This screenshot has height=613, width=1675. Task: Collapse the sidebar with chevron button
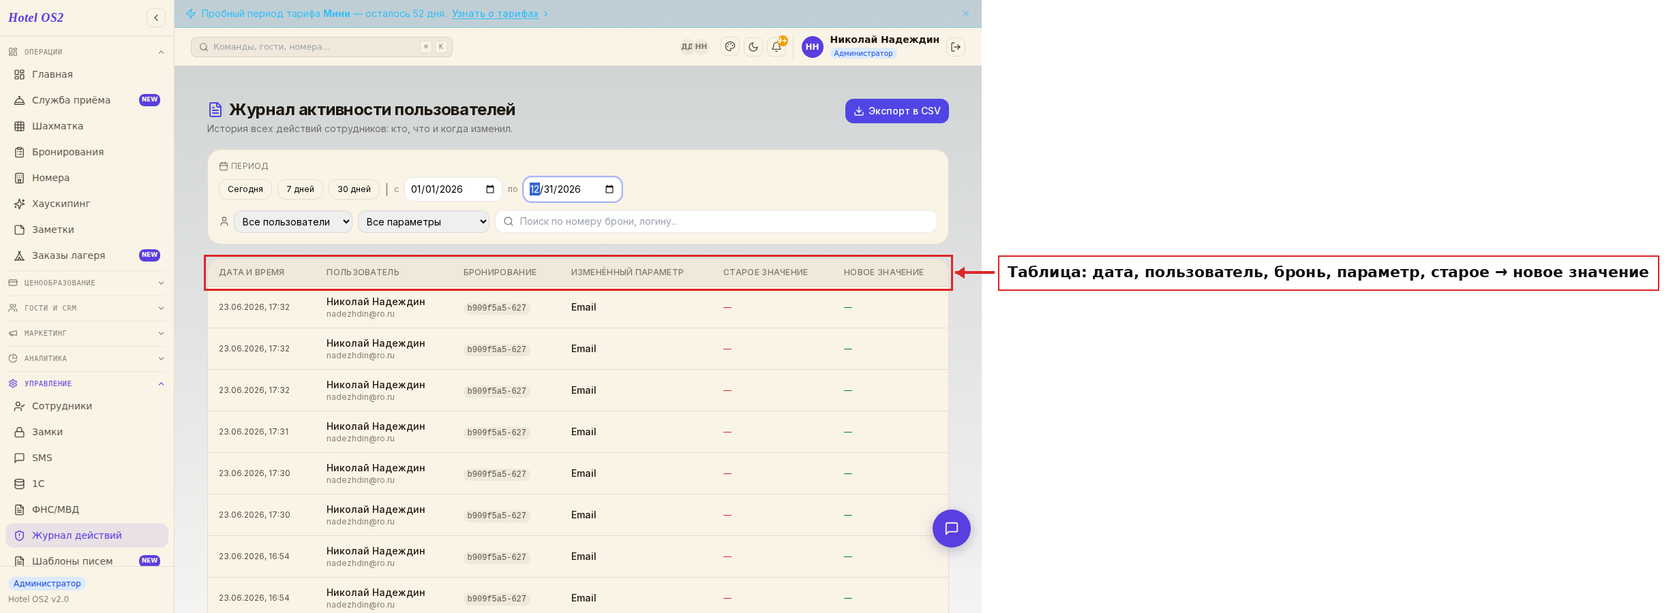click(156, 18)
